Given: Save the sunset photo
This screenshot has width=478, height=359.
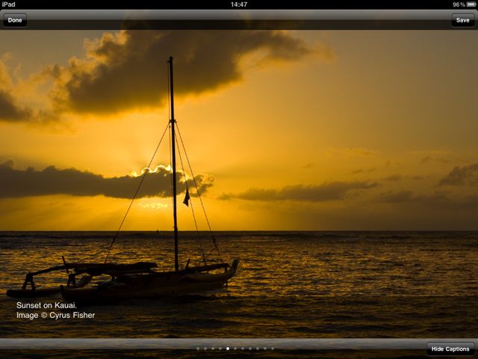Looking at the screenshot, I should pyautogui.click(x=463, y=20).
